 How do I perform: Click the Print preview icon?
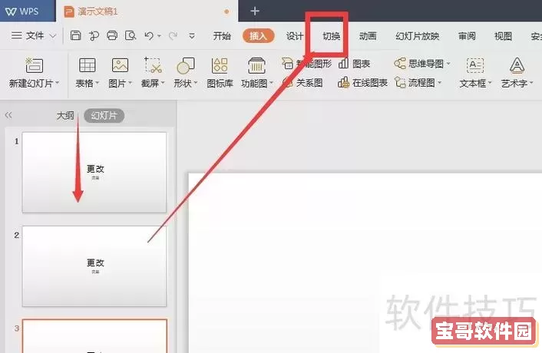131,35
